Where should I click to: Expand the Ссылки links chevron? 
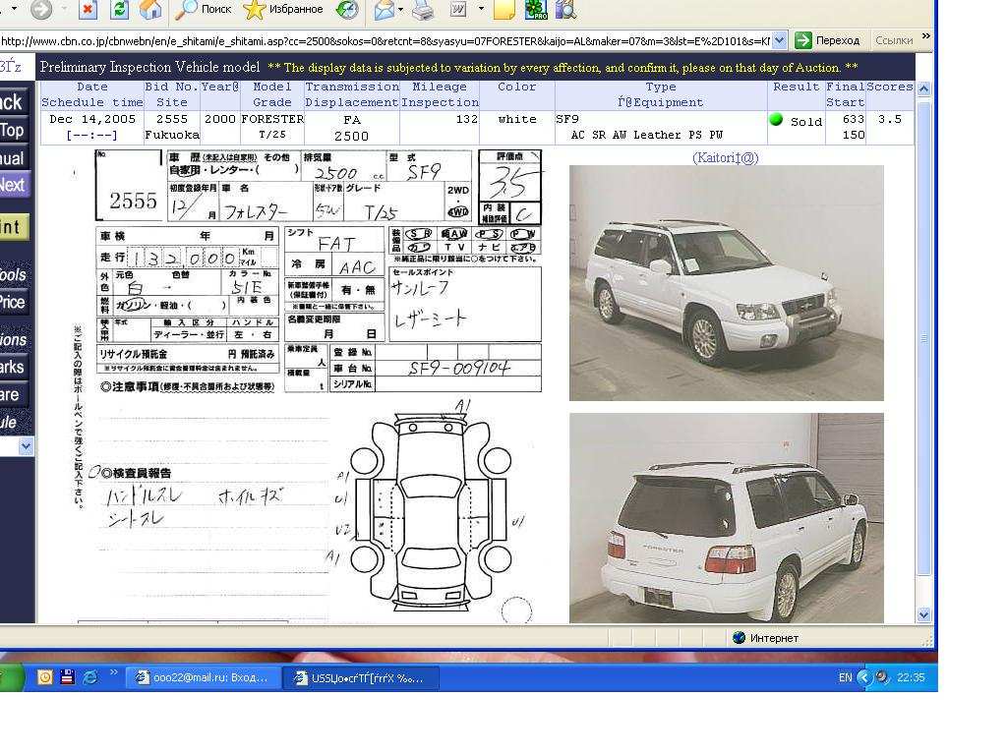pyautogui.click(x=925, y=36)
